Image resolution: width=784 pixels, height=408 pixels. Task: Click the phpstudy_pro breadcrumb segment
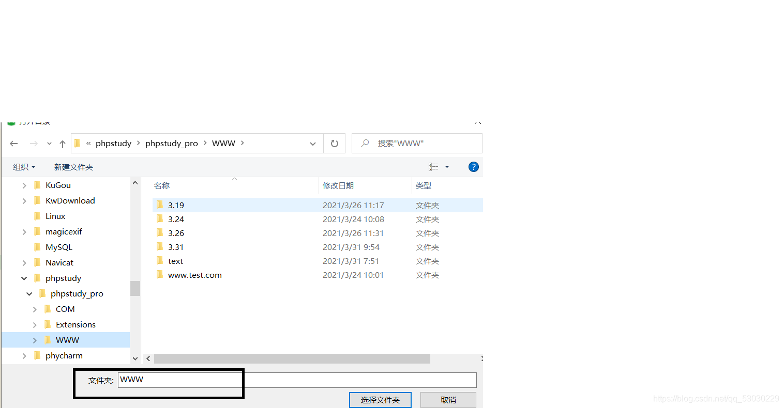click(x=172, y=144)
